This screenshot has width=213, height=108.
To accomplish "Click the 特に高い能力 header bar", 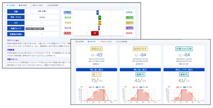I will pos(96,70).
